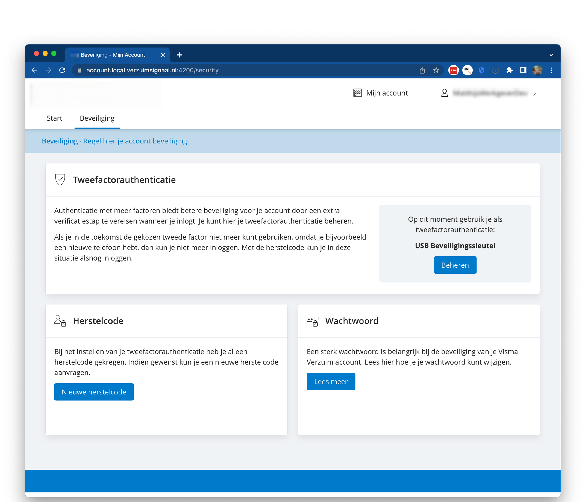This screenshot has width=585, height=502.
Task: Go back with the browser arrow
Action: 34,70
